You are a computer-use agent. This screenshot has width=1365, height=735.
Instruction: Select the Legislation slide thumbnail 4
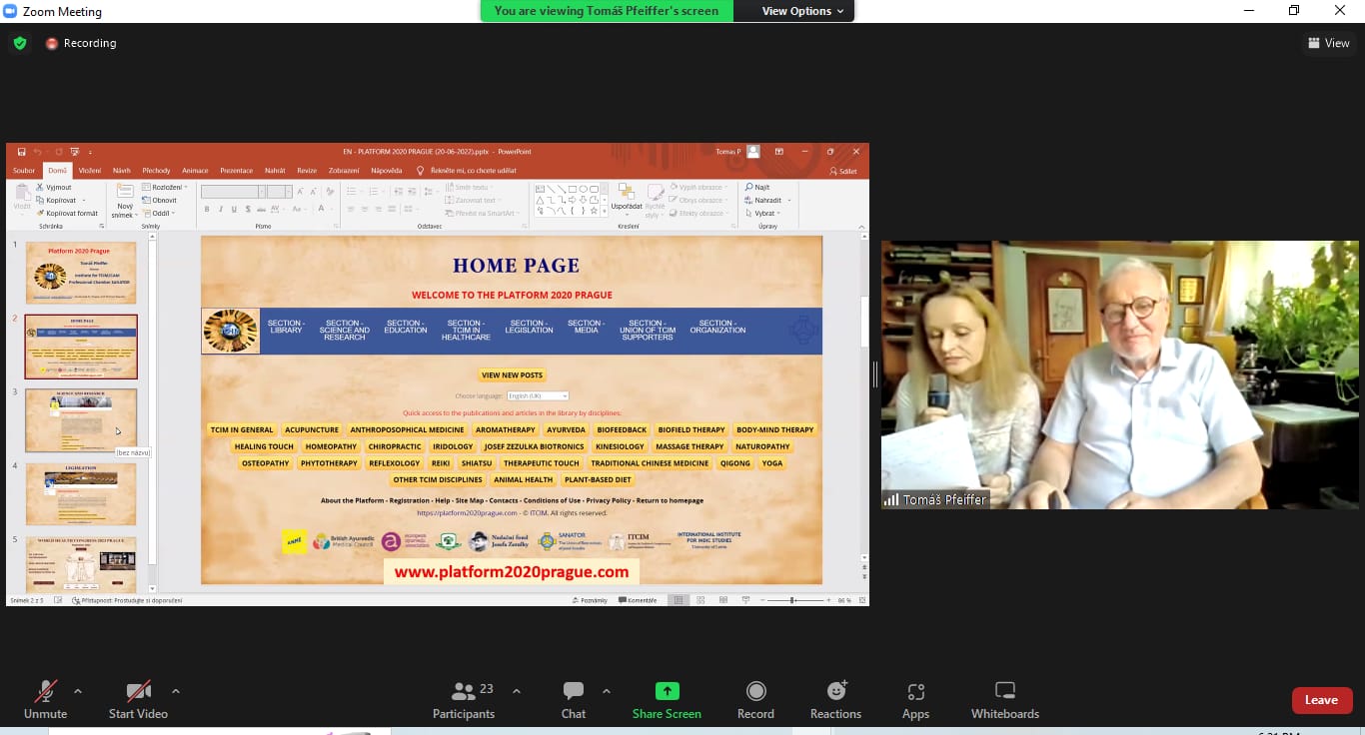(x=81, y=493)
